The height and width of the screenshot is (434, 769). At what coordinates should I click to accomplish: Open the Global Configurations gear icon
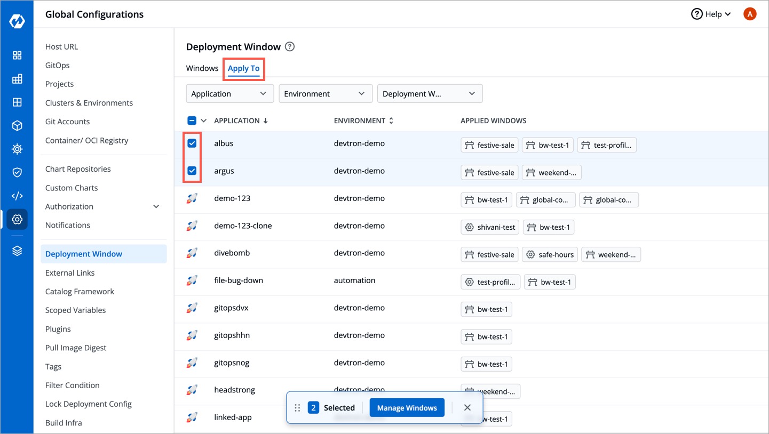(x=17, y=219)
